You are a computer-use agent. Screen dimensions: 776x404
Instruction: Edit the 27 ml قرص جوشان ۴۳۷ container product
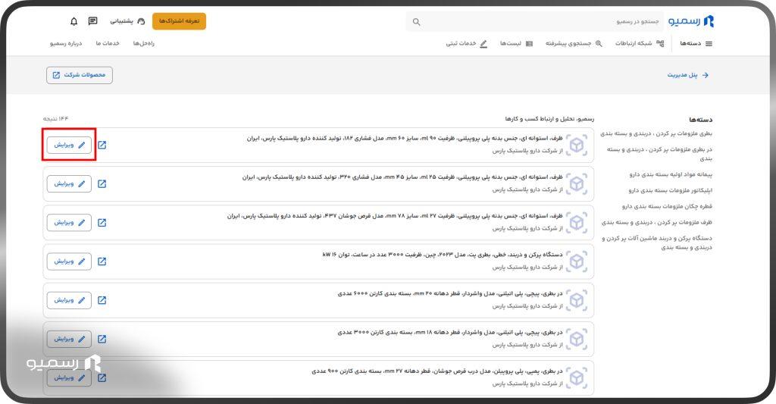(69, 223)
